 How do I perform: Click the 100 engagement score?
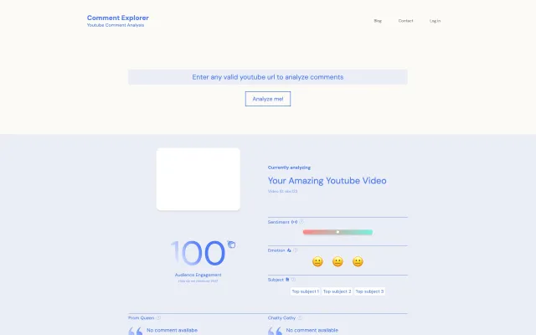[x=198, y=253]
